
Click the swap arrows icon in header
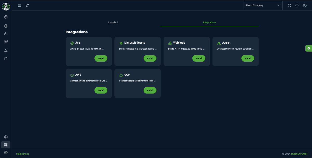click(27, 5)
